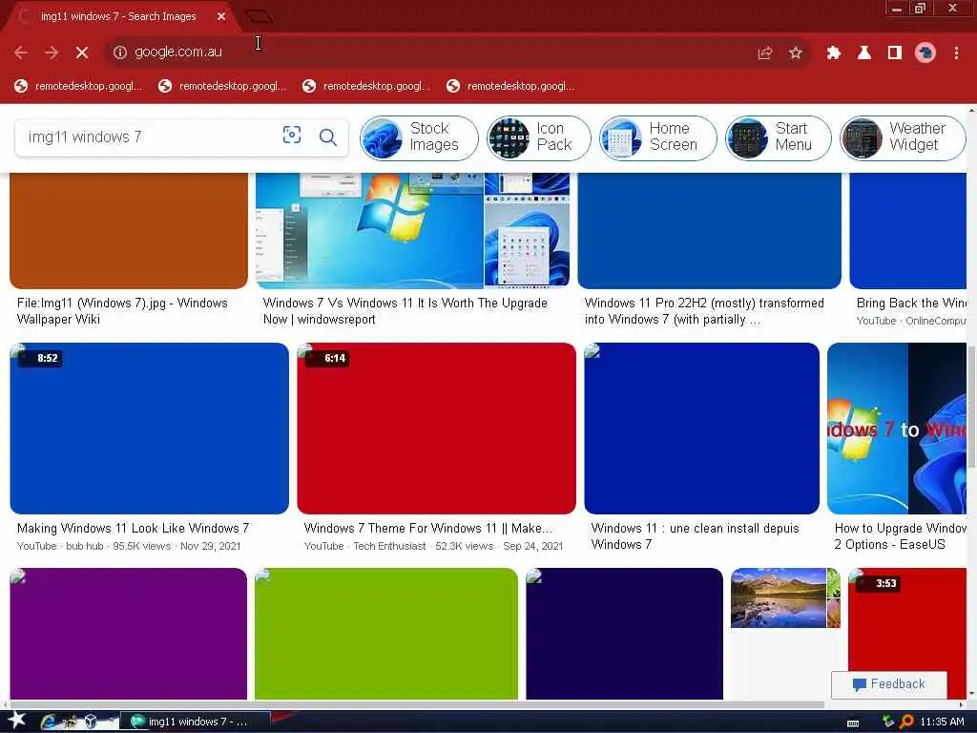Viewport: 977px width, 733px height.
Task: Click the Feedback button
Action: point(889,684)
